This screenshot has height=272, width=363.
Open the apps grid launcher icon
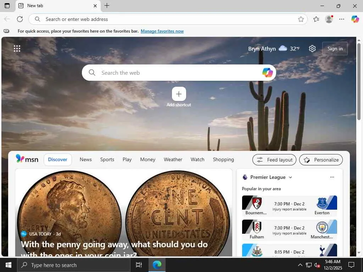tap(17, 49)
